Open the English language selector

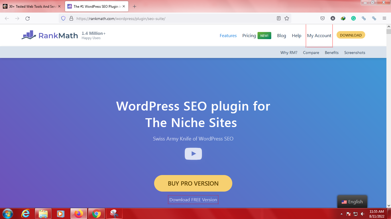click(x=352, y=202)
